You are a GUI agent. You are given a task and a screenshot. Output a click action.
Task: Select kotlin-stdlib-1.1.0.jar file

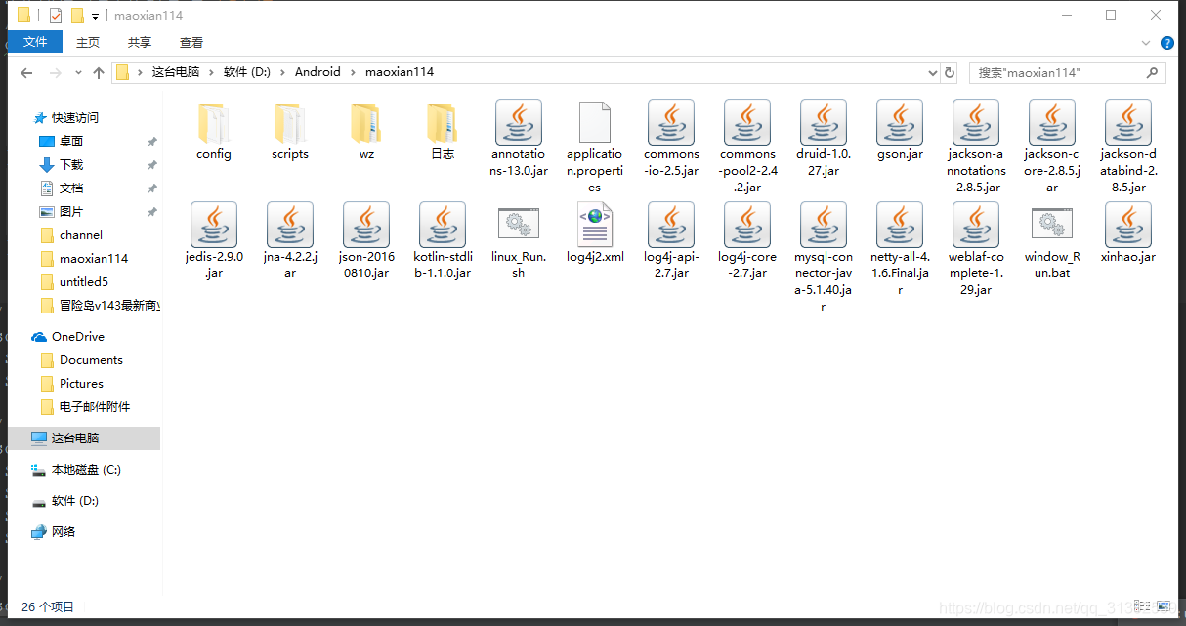pos(443,241)
